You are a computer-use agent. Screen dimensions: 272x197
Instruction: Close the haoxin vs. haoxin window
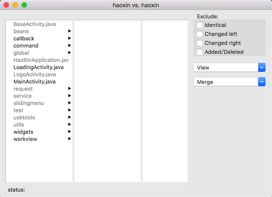tap(6, 5)
